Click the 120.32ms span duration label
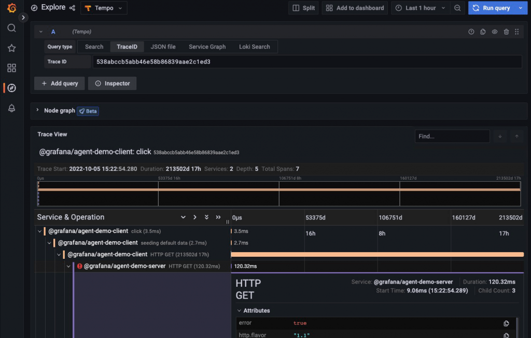This screenshot has height=338, width=531. (245, 267)
